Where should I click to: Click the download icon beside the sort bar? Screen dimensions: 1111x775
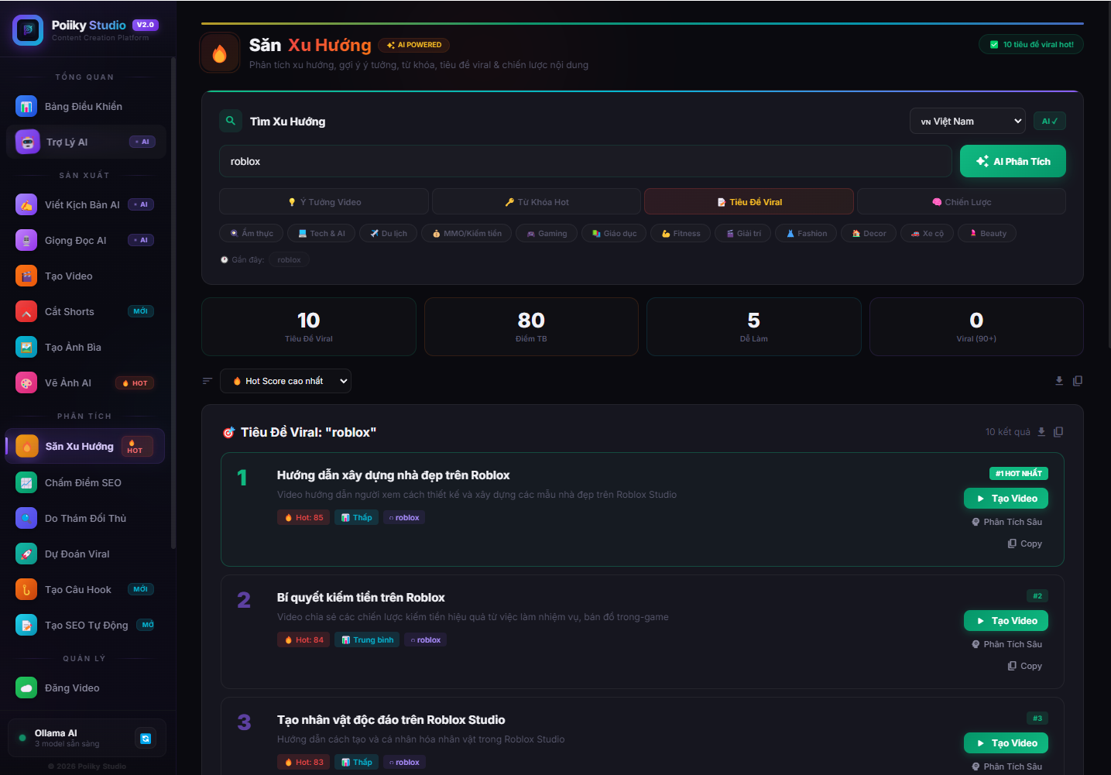(x=1059, y=381)
